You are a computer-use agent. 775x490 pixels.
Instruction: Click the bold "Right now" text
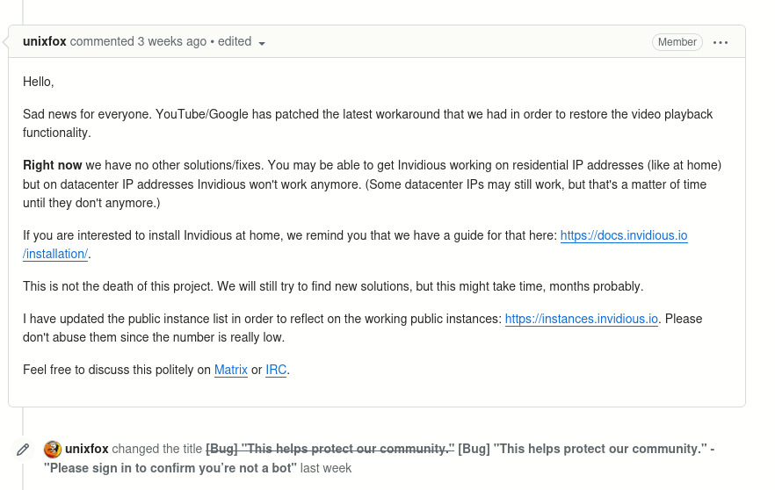53,165
